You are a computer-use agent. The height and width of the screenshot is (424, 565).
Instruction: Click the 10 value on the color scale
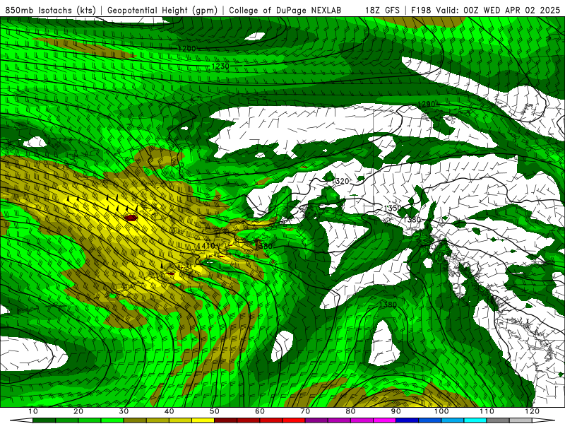32,411
